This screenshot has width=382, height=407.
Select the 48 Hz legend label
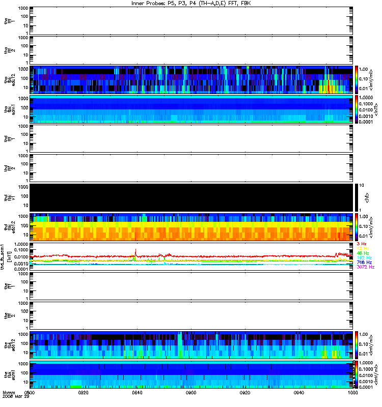pyautogui.click(x=363, y=253)
